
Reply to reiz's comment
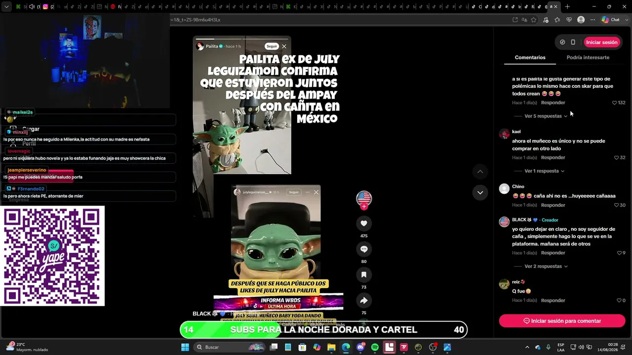(553, 300)
